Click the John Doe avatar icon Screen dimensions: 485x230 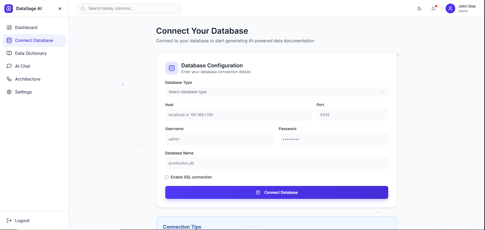(x=450, y=9)
